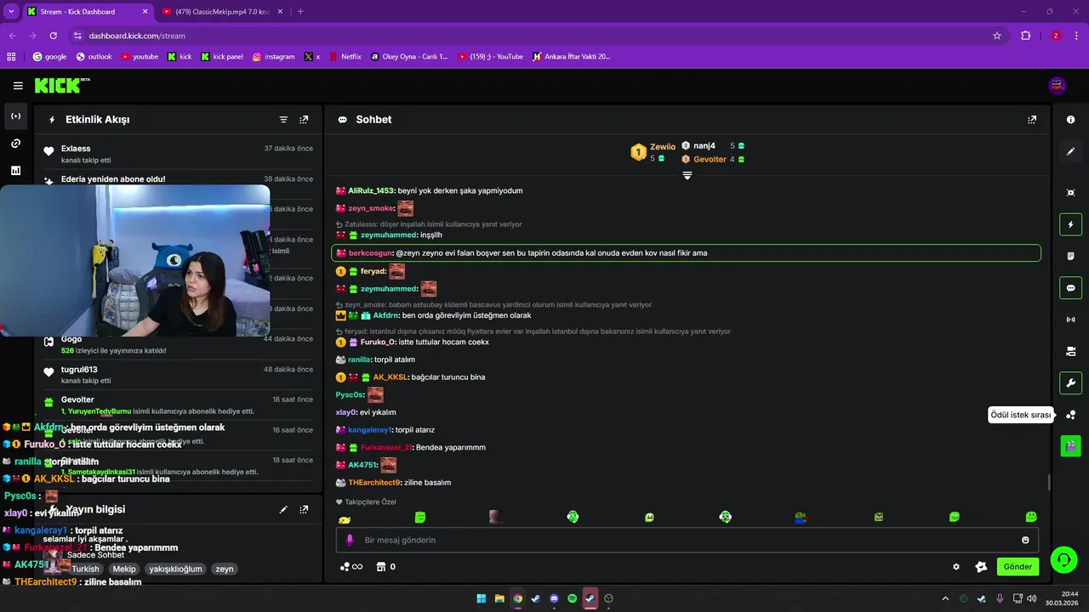Screen dimensions: 1089x612
Task: Click nanj4 in the leaderboard
Action: point(704,145)
